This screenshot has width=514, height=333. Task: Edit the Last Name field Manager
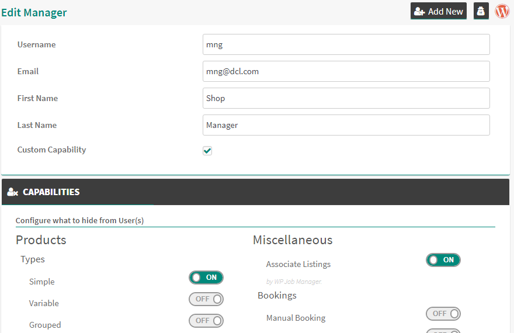pyautogui.click(x=346, y=125)
